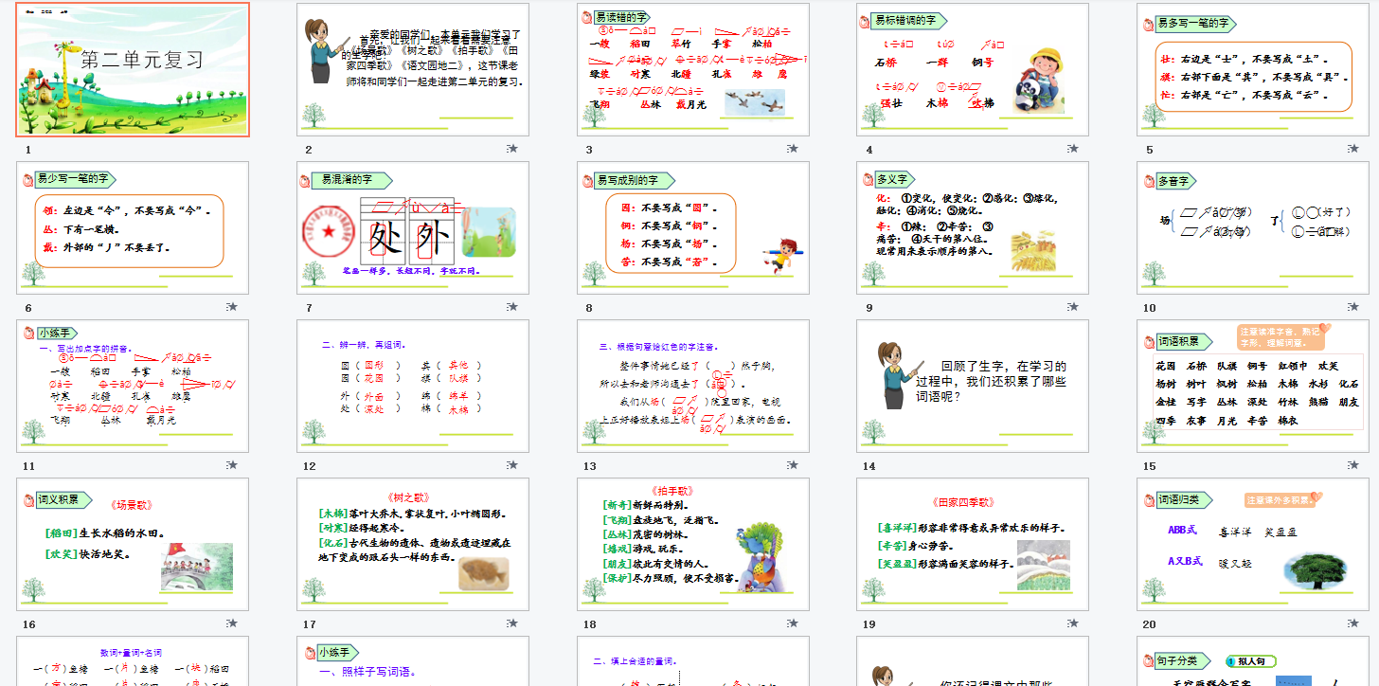Open slide 14 回顾了生字 teacher slide
Viewport: 1379px width, 686px height.
tap(974, 386)
